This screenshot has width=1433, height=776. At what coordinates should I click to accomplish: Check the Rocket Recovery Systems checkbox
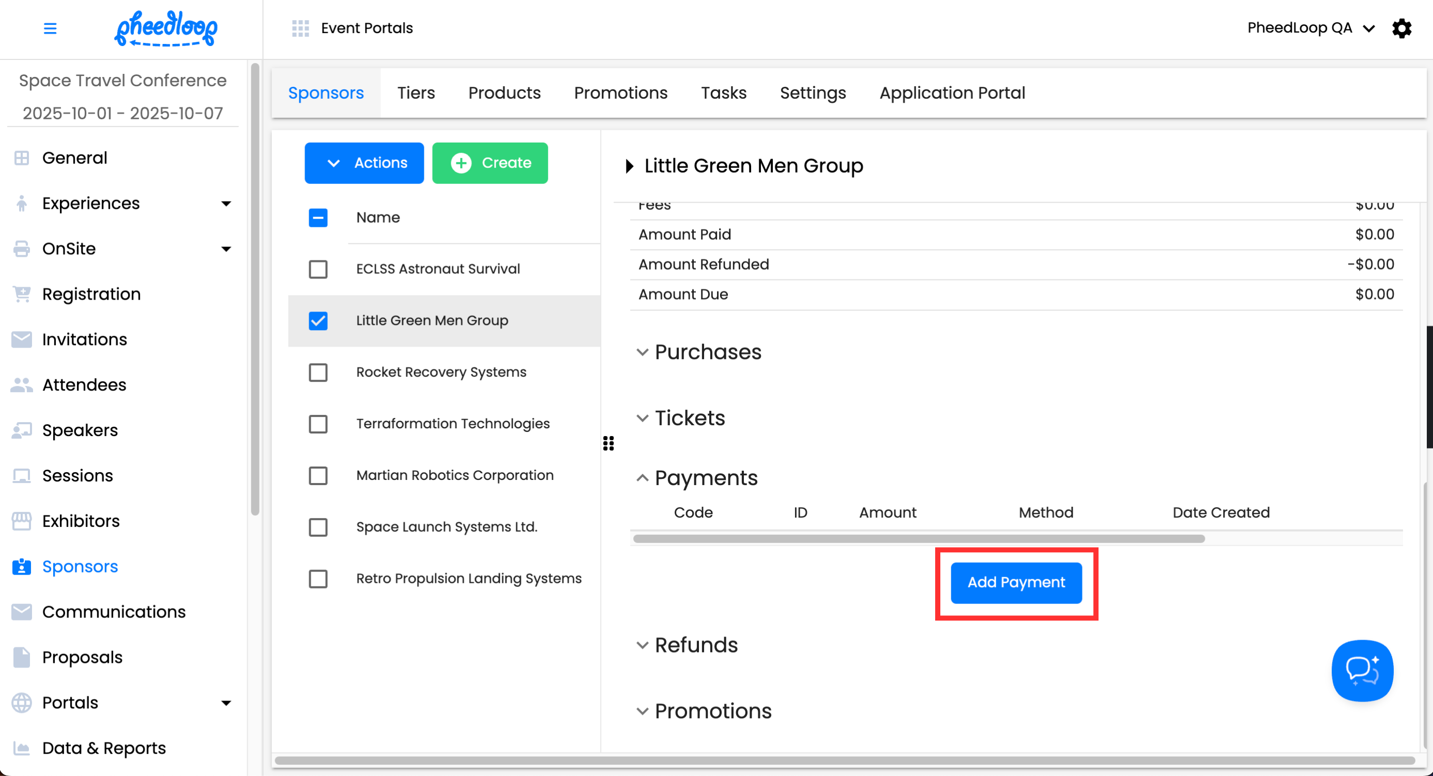coord(318,373)
